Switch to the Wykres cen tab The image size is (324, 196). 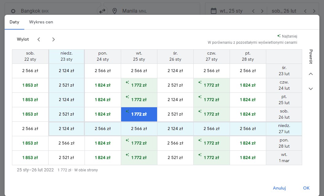[x=41, y=22]
